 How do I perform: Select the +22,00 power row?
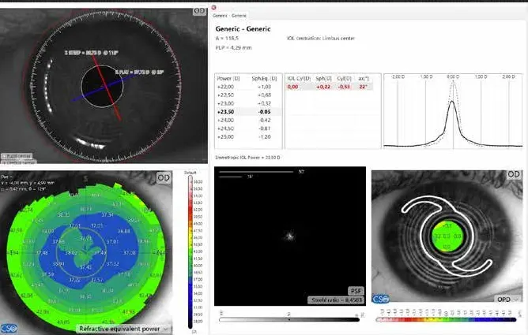[x=227, y=87]
